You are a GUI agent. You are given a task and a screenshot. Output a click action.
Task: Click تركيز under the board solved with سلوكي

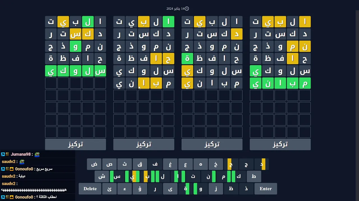click(x=75, y=144)
